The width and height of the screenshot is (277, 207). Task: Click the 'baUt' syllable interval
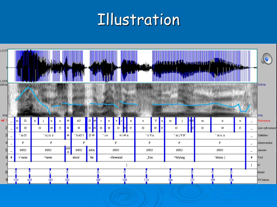(x=79, y=135)
